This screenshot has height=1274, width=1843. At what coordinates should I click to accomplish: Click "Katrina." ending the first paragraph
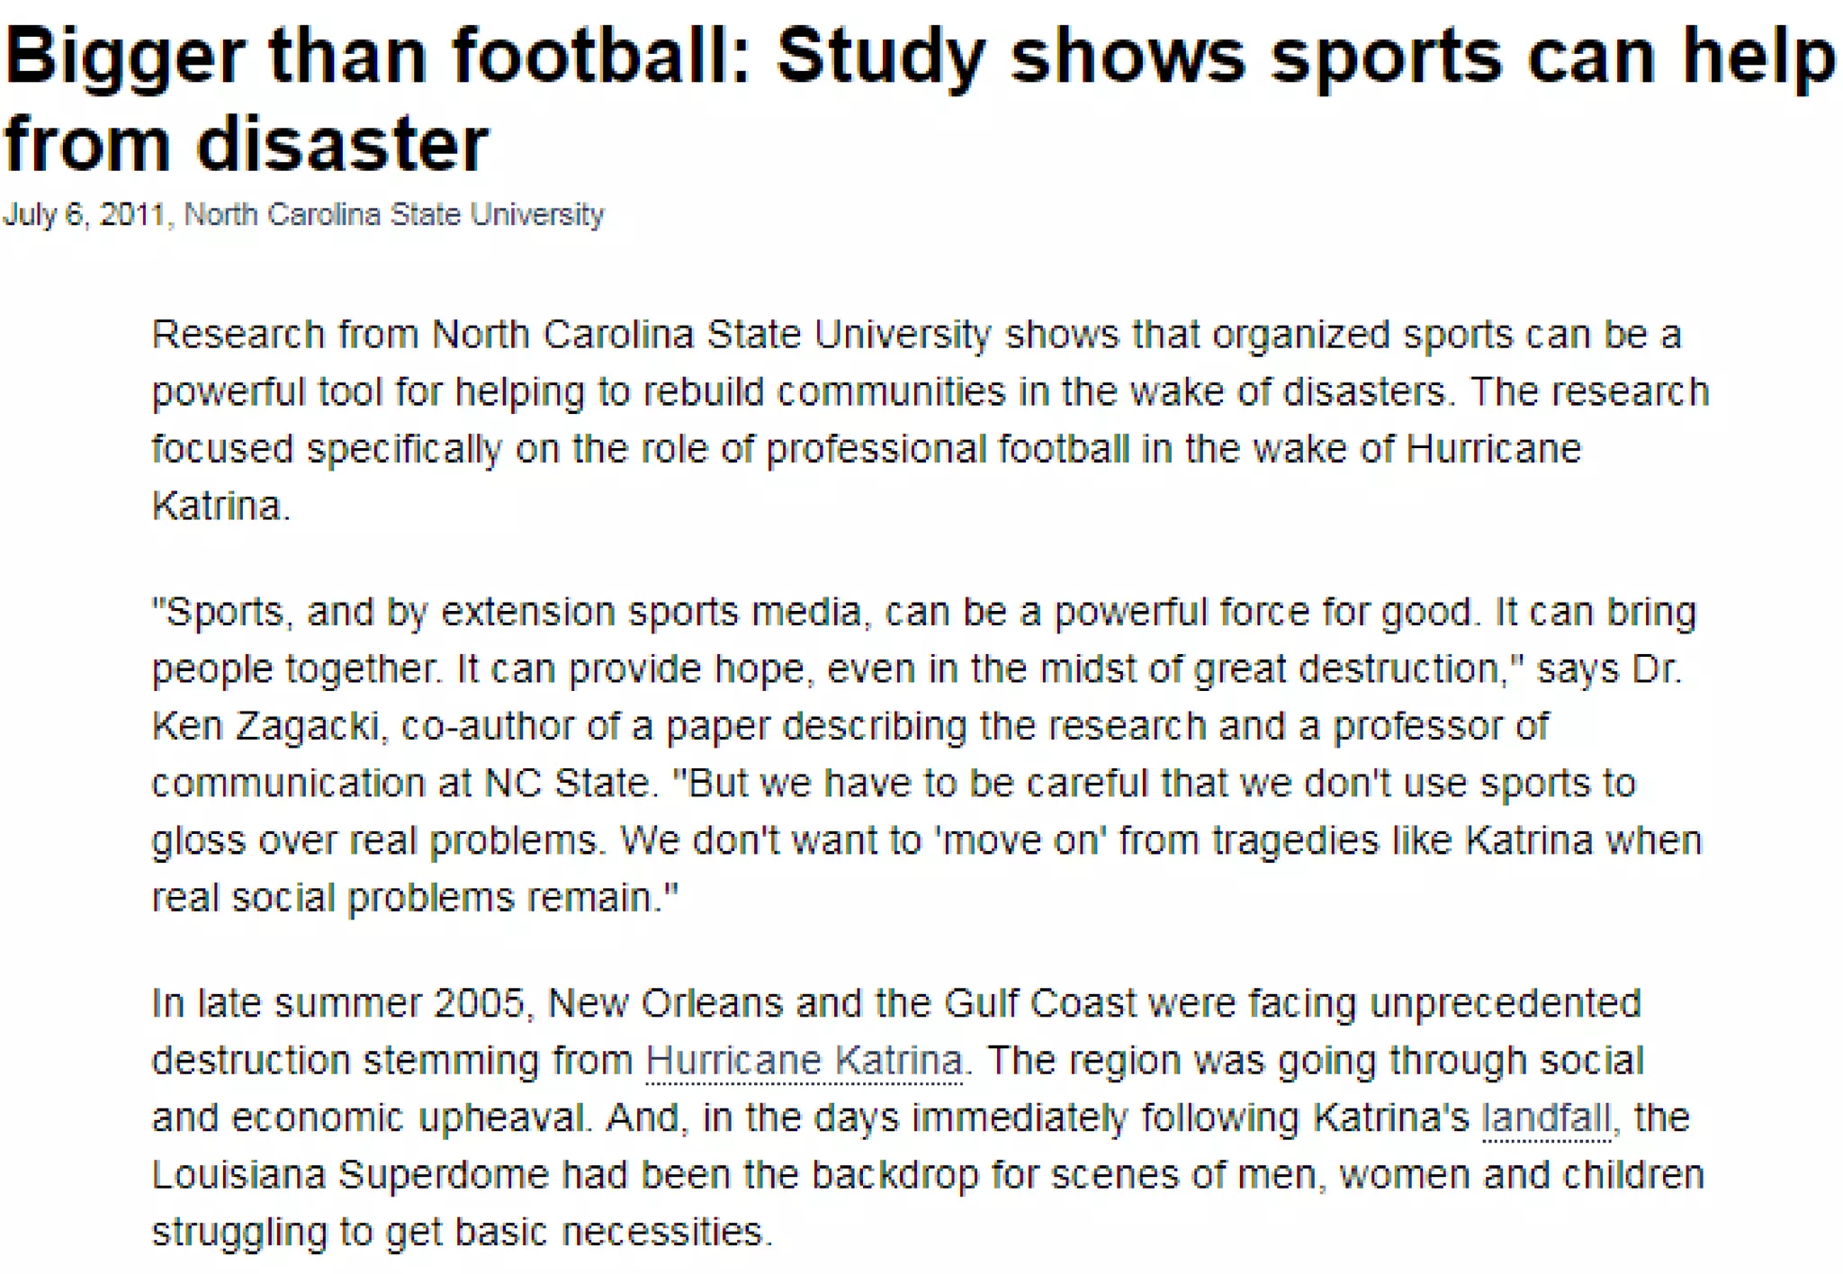tap(220, 506)
